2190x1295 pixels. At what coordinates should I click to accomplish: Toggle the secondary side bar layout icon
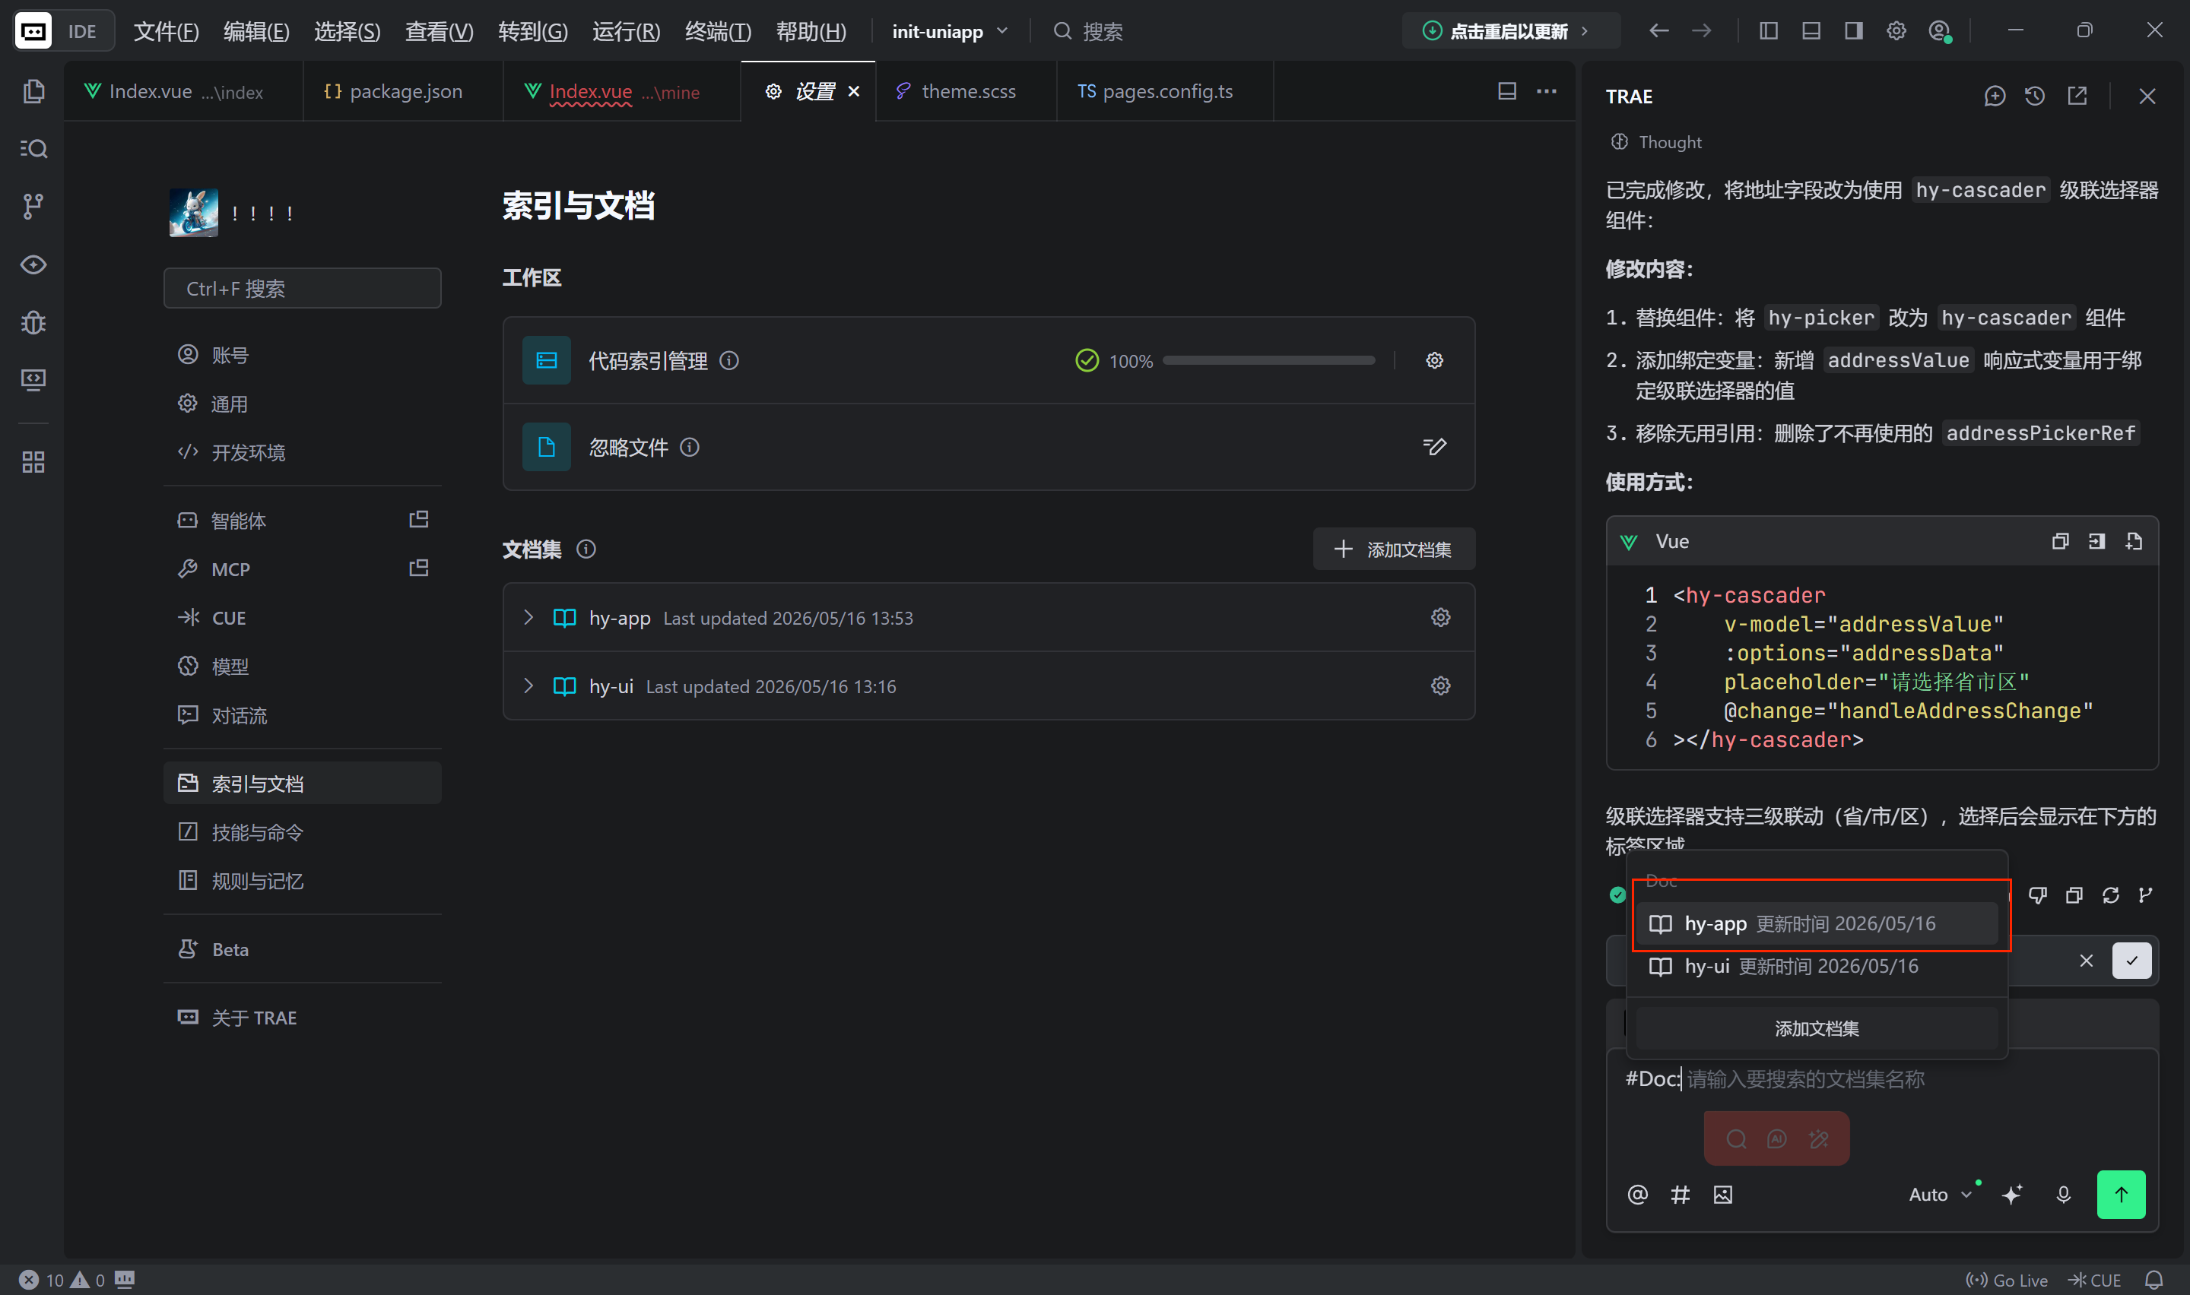[1853, 31]
